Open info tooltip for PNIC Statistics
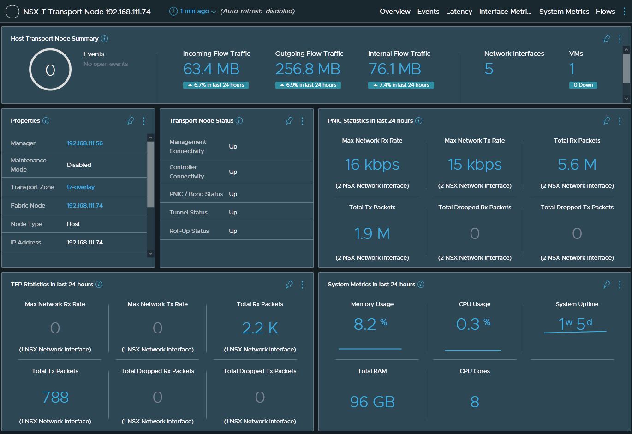Image resolution: width=632 pixels, height=434 pixels. (418, 121)
